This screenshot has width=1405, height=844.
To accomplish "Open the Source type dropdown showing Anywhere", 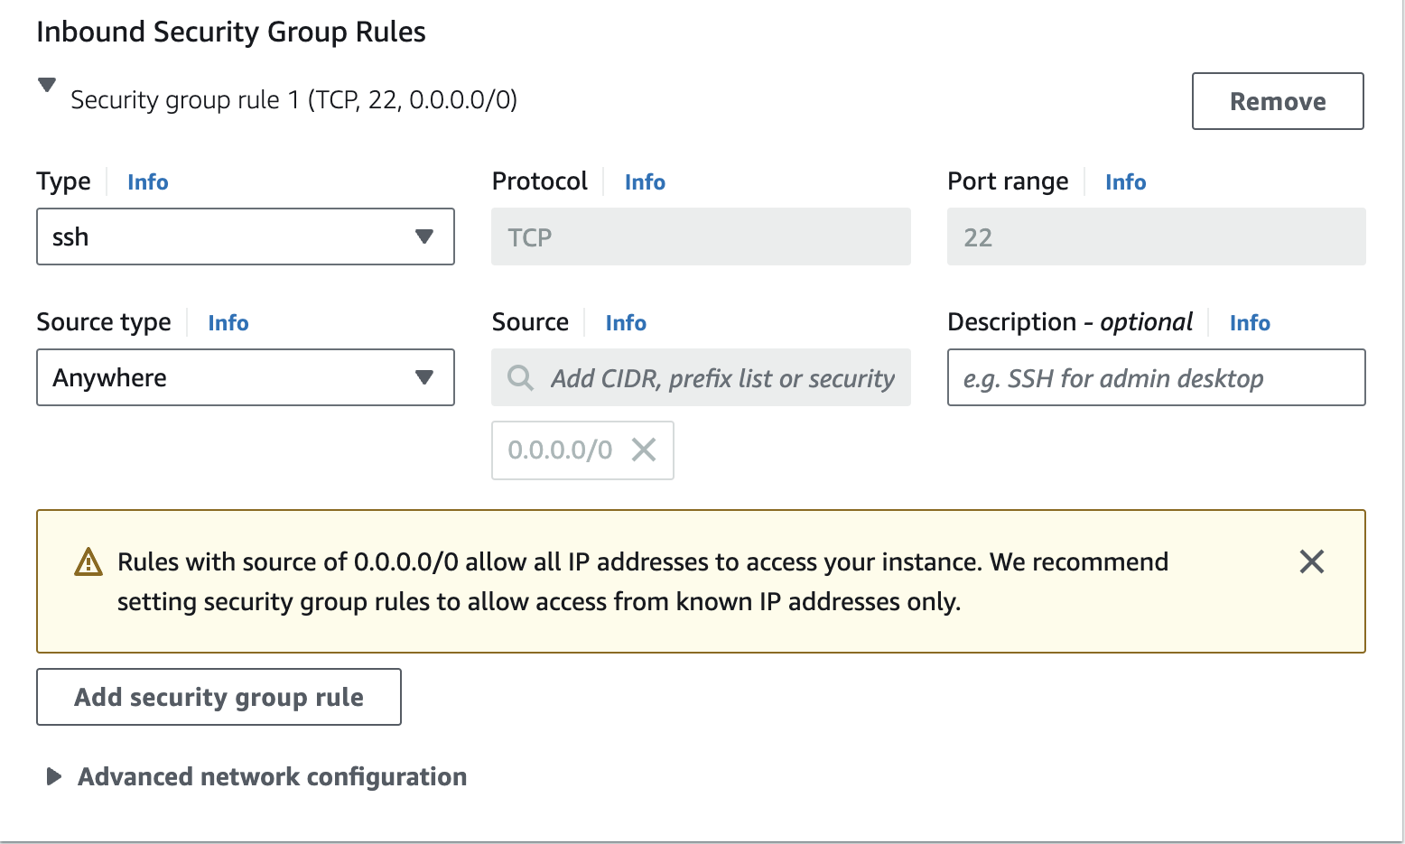I will coord(245,377).
